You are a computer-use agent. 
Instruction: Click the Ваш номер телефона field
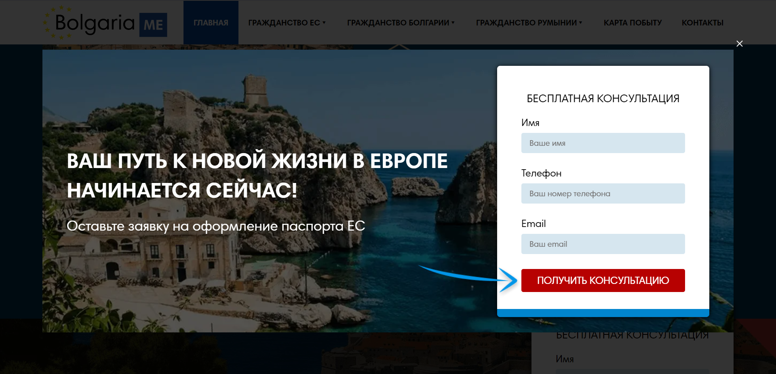pos(603,193)
